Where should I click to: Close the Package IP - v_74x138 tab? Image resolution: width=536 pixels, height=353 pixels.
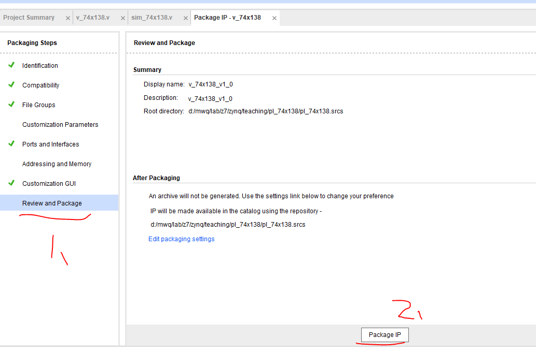(274, 18)
